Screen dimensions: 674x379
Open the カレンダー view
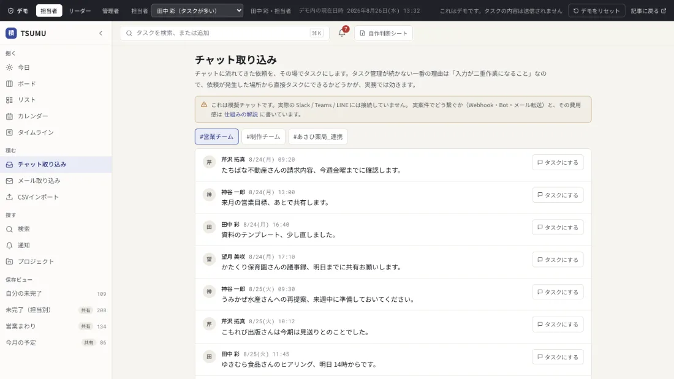[x=56, y=116]
